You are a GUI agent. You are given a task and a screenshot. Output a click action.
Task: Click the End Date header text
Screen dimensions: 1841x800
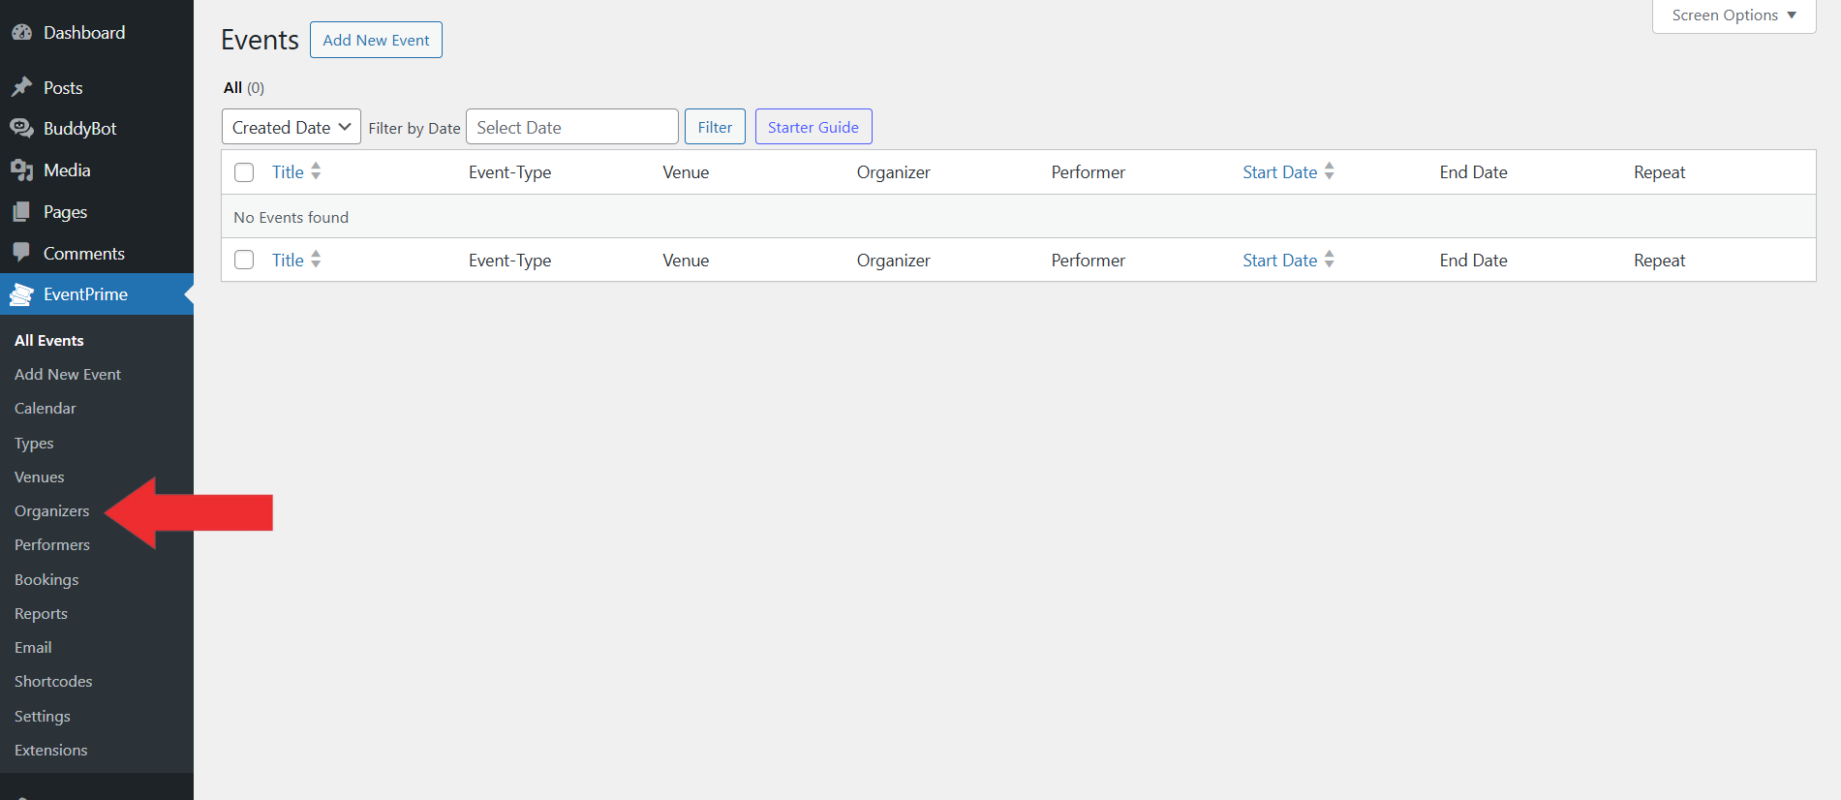point(1474,172)
